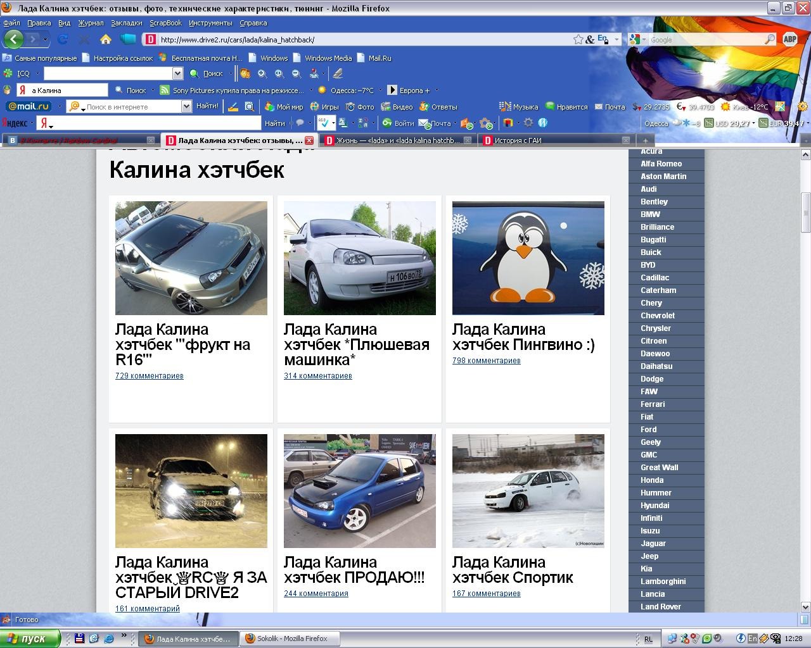Viewport: 811px width, 648px height.
Task: Open the Adblock Plus ABP icon
Action: (789, 39)
